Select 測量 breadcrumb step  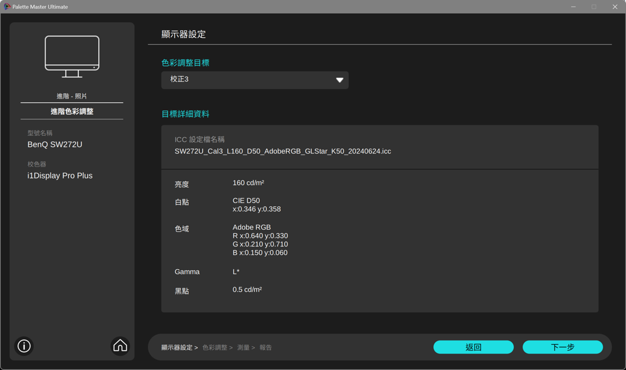point(243,348)
